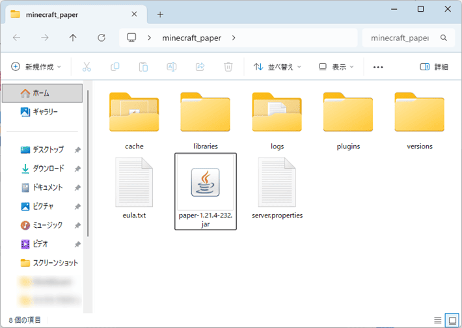Select minecraft_paper in the address path
The image size is (462, 328).
191,38
